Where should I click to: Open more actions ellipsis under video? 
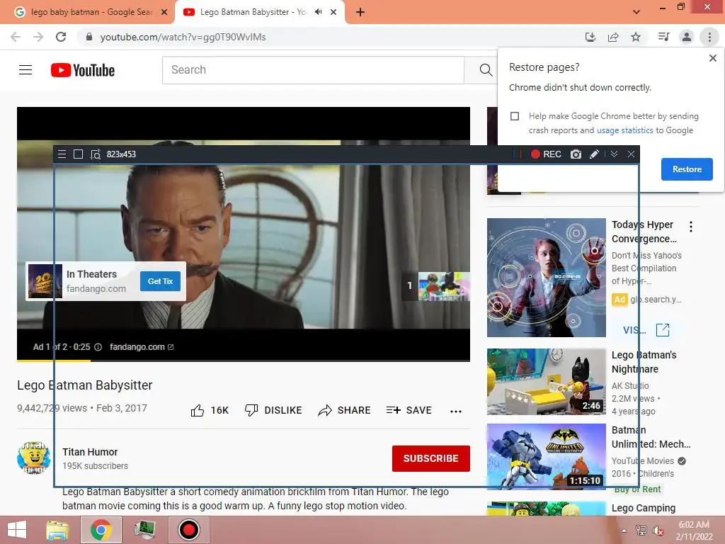pos(456,411)
